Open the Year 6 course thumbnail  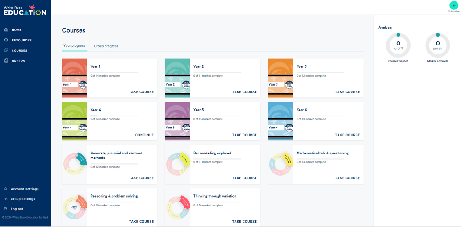pos(281,121)
